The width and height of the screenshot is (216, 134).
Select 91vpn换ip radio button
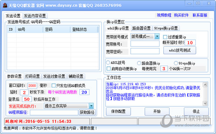[176, 63]
